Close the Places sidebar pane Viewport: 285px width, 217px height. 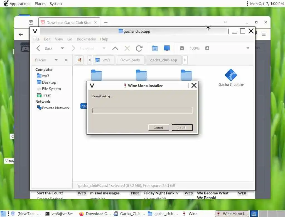(66, 60)
